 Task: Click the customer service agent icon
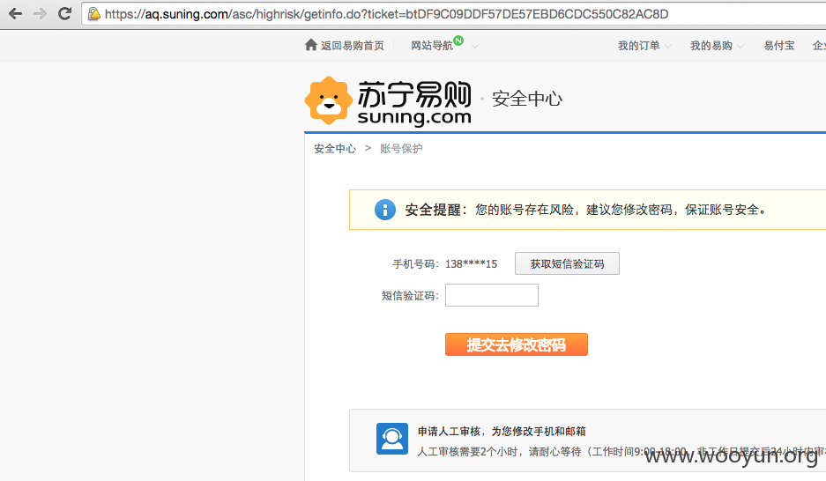click(392, 439)
